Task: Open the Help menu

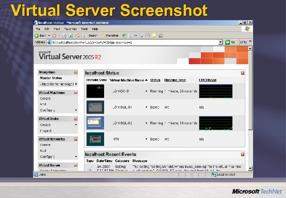Action: [95, 29]
